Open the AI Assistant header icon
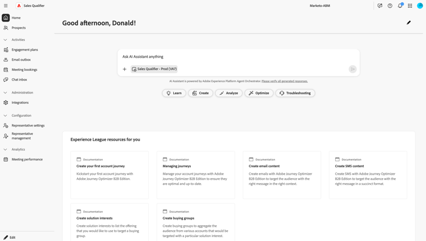 380,6
